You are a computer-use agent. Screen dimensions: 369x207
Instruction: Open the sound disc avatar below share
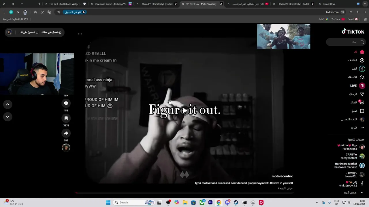(x=66, y=147)
